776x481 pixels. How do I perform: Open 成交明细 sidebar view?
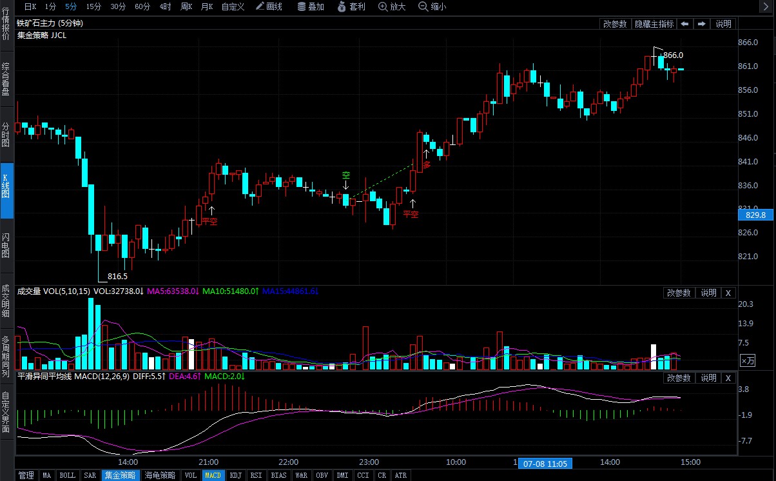[x=6, y=301]
